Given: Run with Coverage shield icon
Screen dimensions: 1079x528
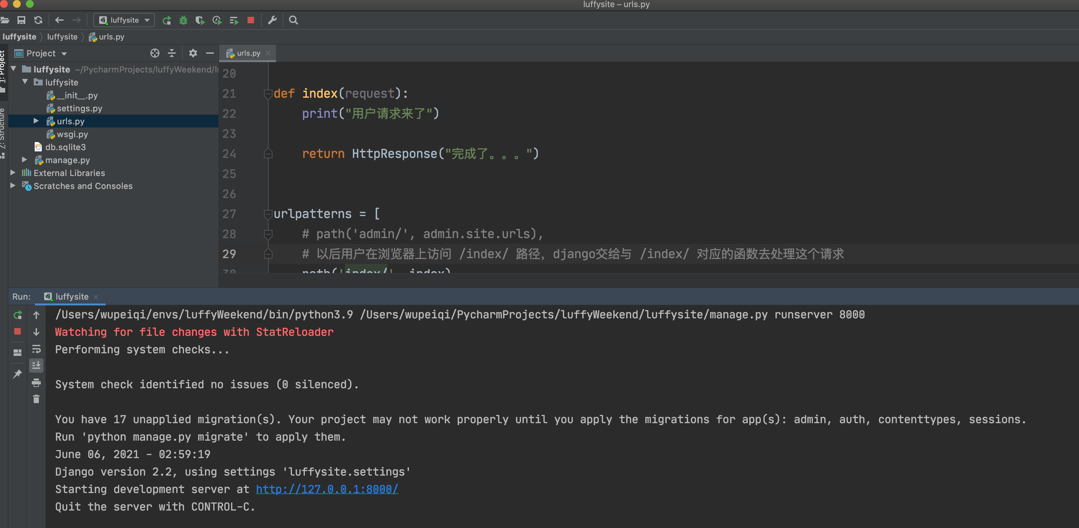Looking at the screenshot, I should coord(200,20).
